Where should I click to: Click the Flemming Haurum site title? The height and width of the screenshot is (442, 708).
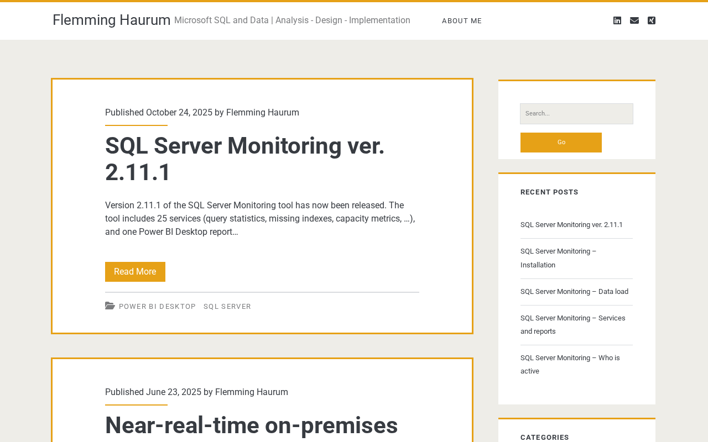112,20
